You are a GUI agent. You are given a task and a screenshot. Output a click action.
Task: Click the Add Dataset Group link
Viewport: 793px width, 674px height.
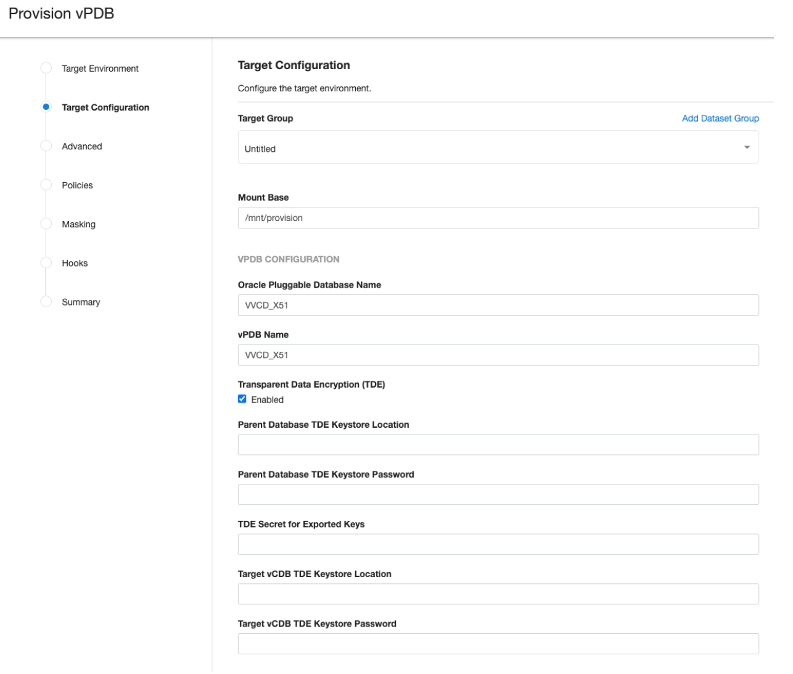coord(720,118)
